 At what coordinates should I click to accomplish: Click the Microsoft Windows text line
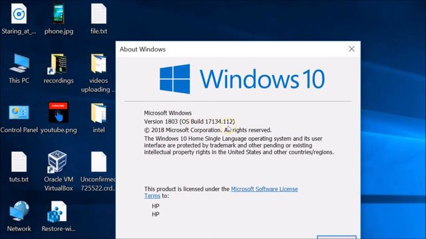coord(168,113)
